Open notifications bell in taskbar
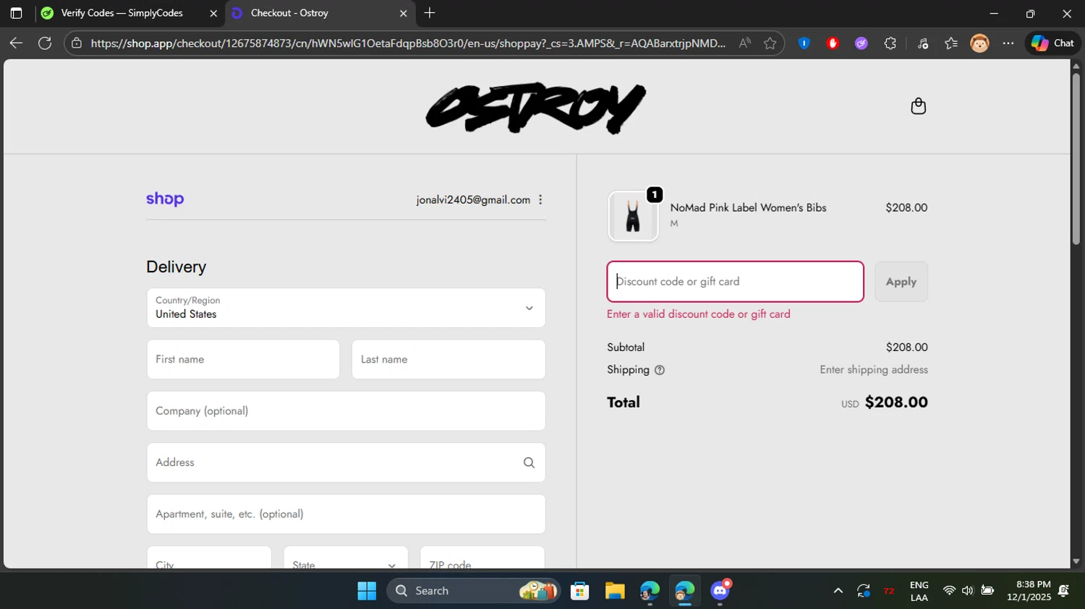The height and width of the screenshot is (609, 1085). (x=1064, y=591)
